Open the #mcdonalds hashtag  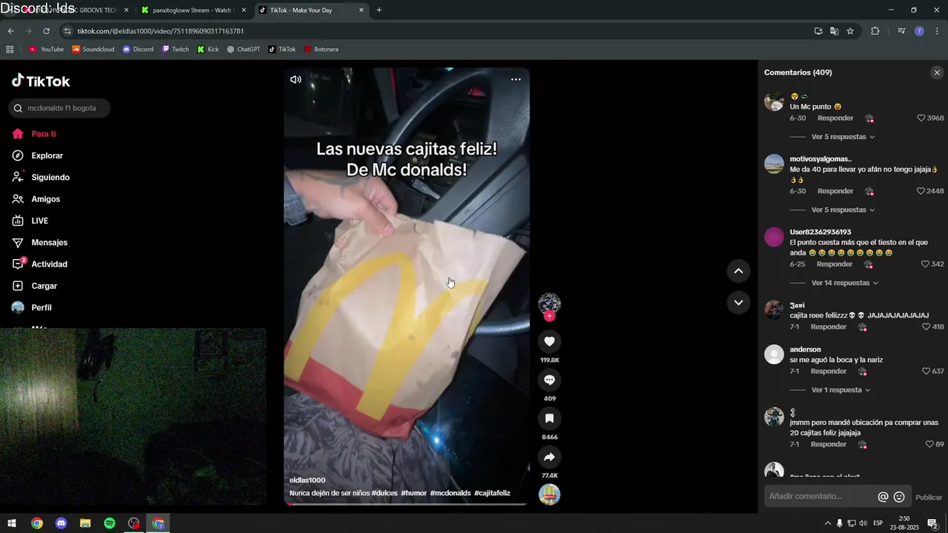450,493
